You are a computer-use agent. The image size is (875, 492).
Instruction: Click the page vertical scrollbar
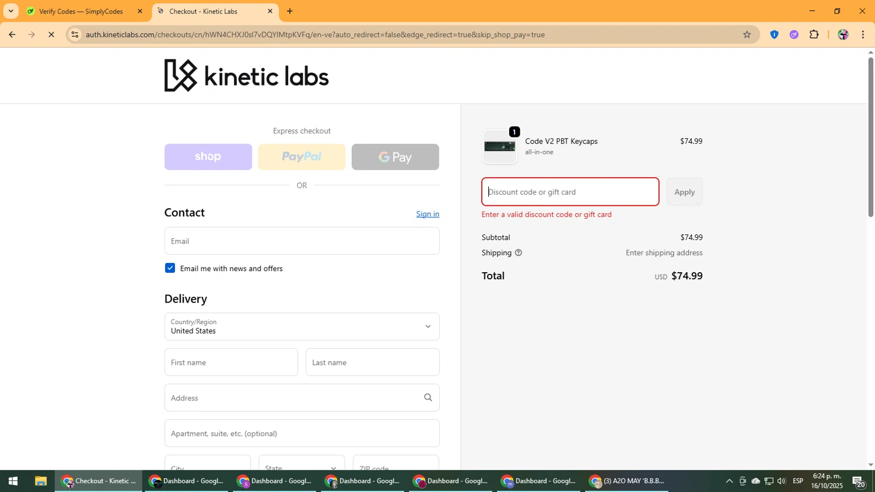pyautogui.click(x=870, y=137)
